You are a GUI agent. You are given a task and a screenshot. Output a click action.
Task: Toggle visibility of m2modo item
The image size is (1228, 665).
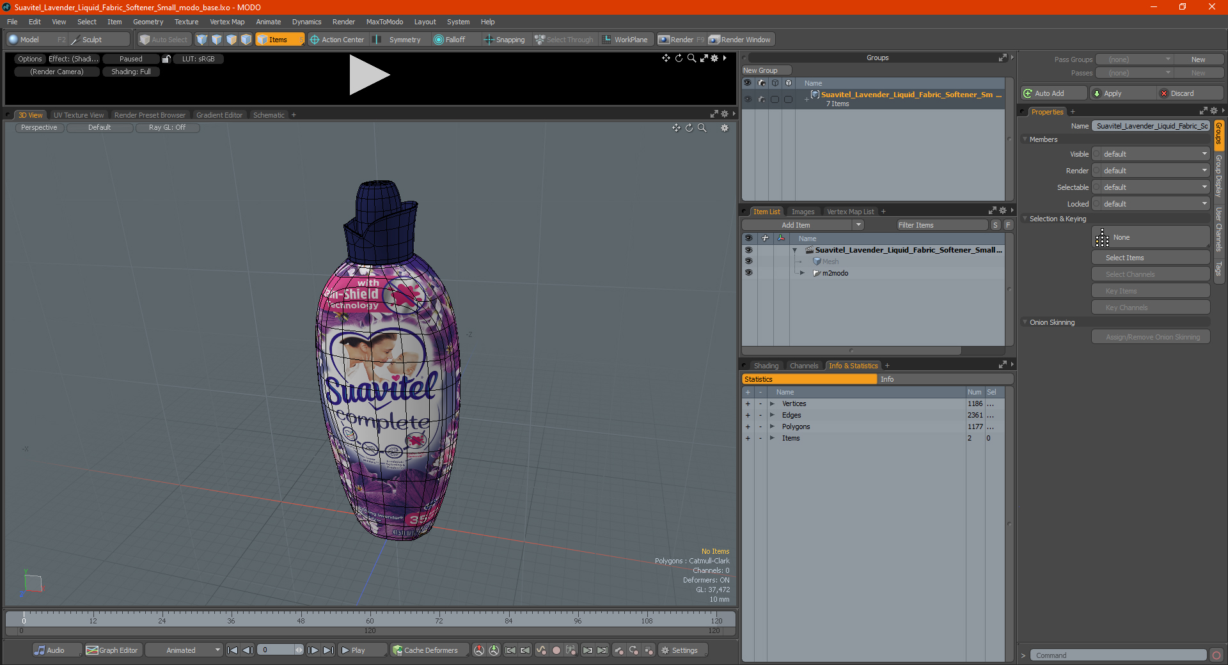(748, 273)
